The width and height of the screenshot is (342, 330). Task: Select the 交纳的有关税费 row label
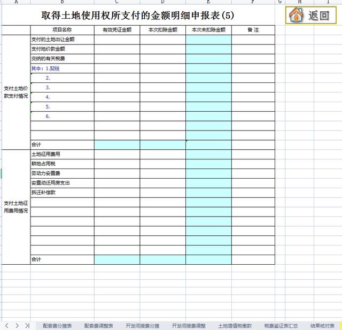(x=62, y=59)
